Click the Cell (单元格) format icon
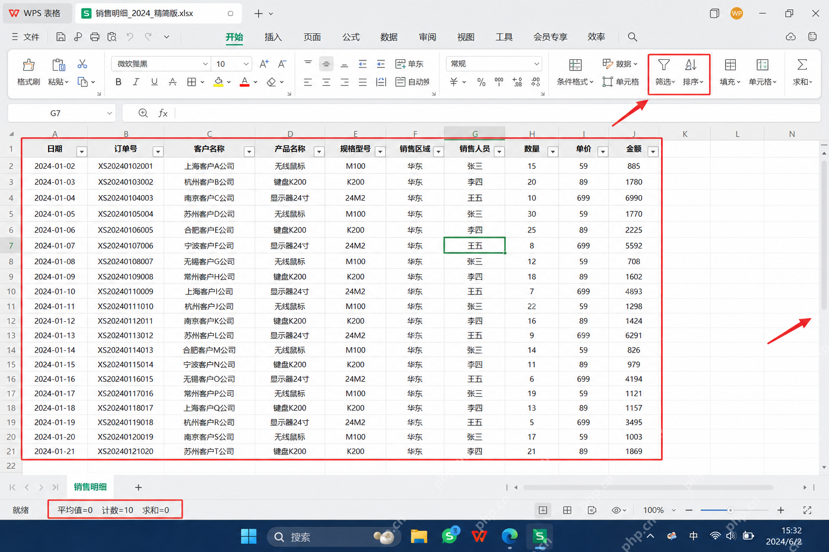This screenshot has height=552, width=829. (763, 65)
